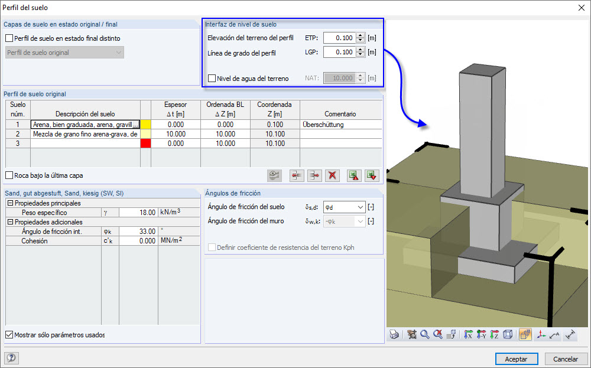The height and width of the screenshot is (368, 591).
Task: Increase LGP value with up spinner
Action: 361,50
